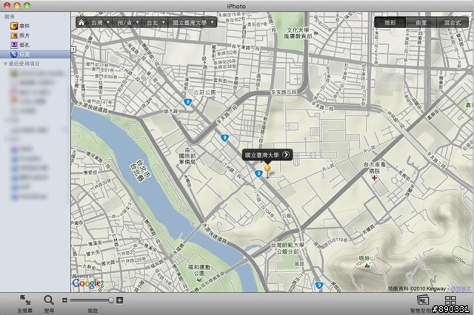474x315 pixels.
Task: Click the 面孔 Faces icon in sidebar
Action: pyautogui.click(x=14, y=44)
